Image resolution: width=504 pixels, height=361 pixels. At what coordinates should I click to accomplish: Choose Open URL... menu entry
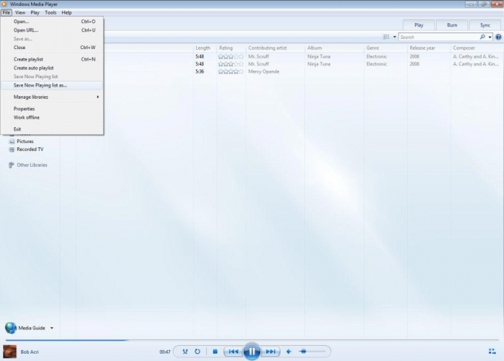(x=52, y=30)
